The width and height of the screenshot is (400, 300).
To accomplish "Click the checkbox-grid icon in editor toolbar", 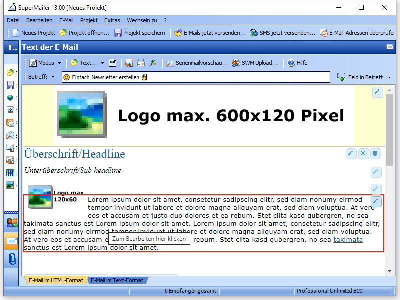I will pyautogui.click(x=141, y=63).
